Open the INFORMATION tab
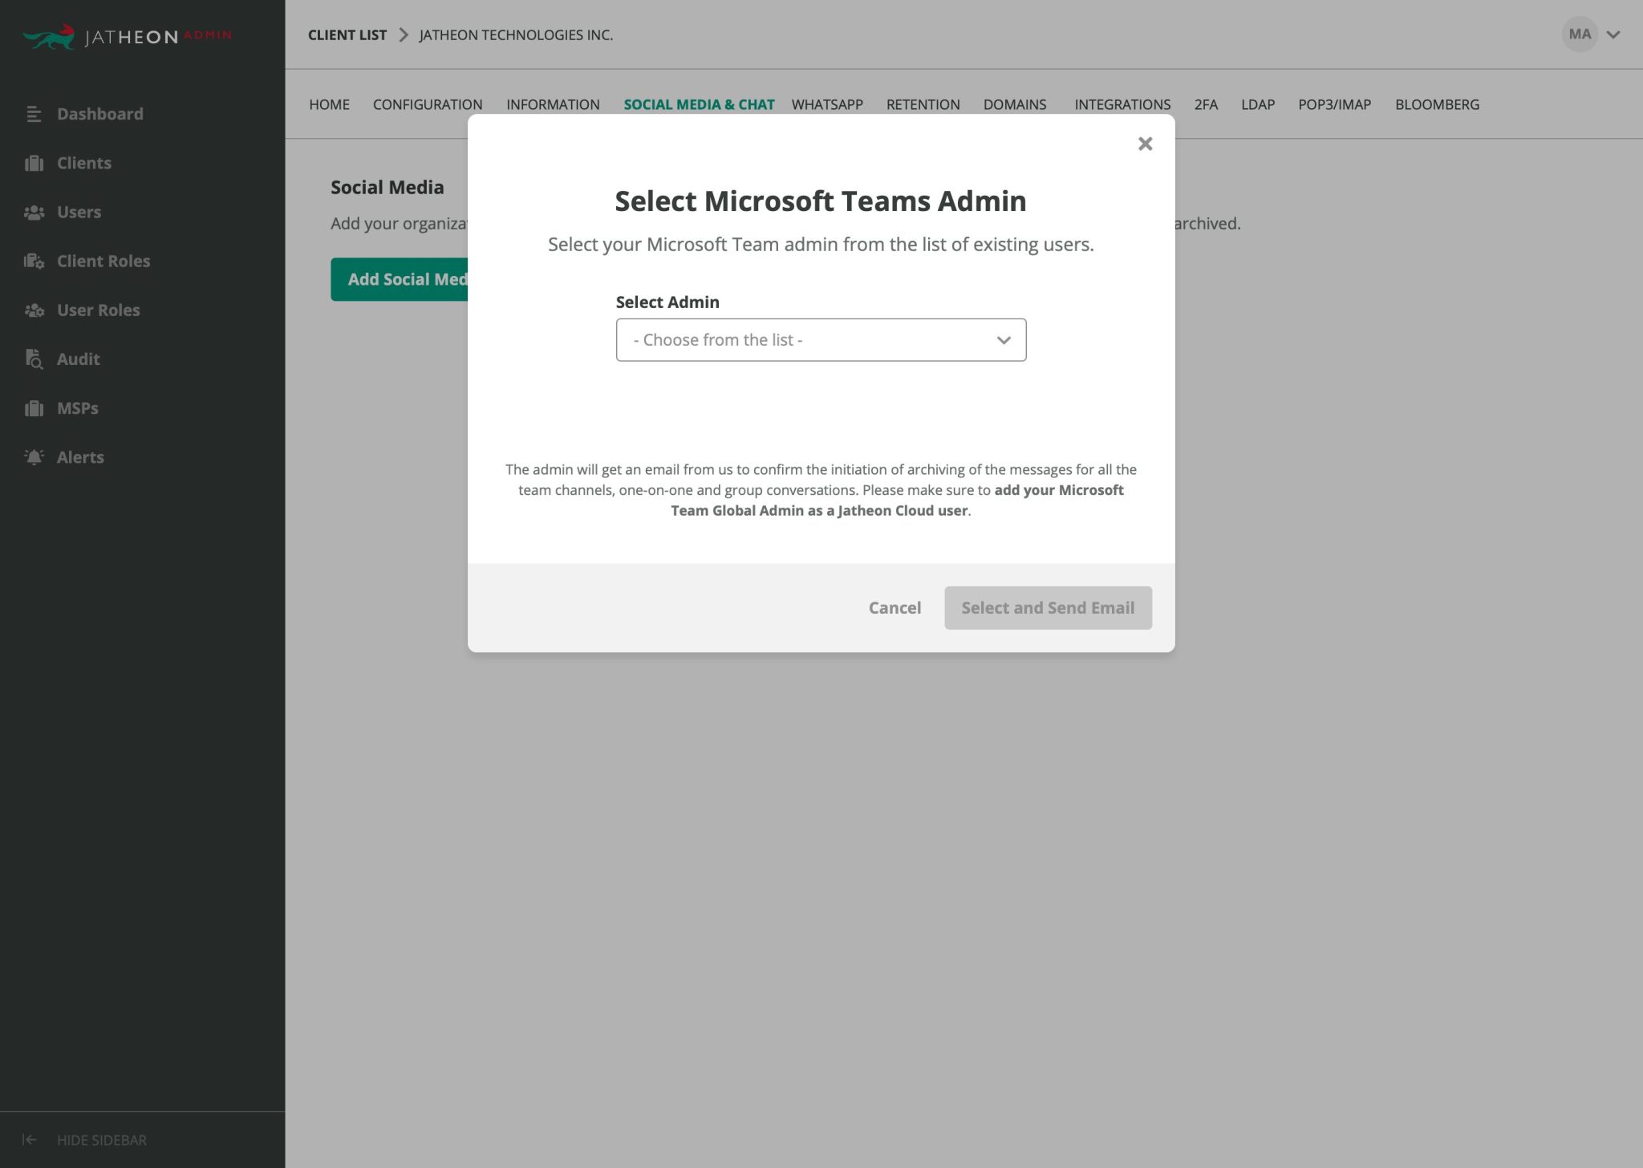The width and height of the screenshot is (1643, 1168). [553, 104]
